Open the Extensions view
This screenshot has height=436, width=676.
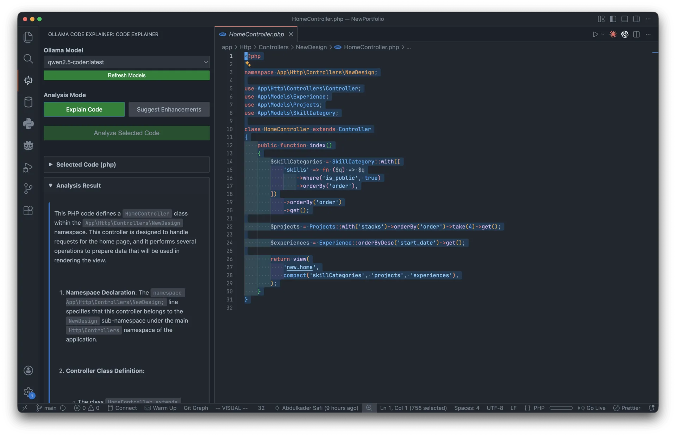(x=28, y=211)
